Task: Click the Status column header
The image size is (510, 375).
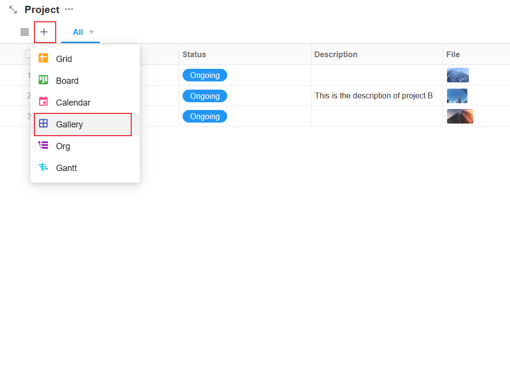Action: [x=194, y=55]
